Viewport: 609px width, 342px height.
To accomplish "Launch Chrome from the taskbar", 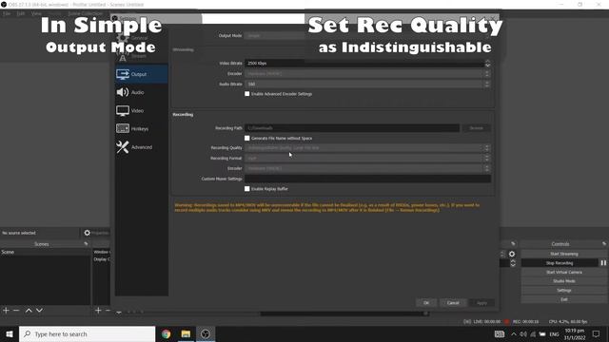I will [x=167, y=333].
